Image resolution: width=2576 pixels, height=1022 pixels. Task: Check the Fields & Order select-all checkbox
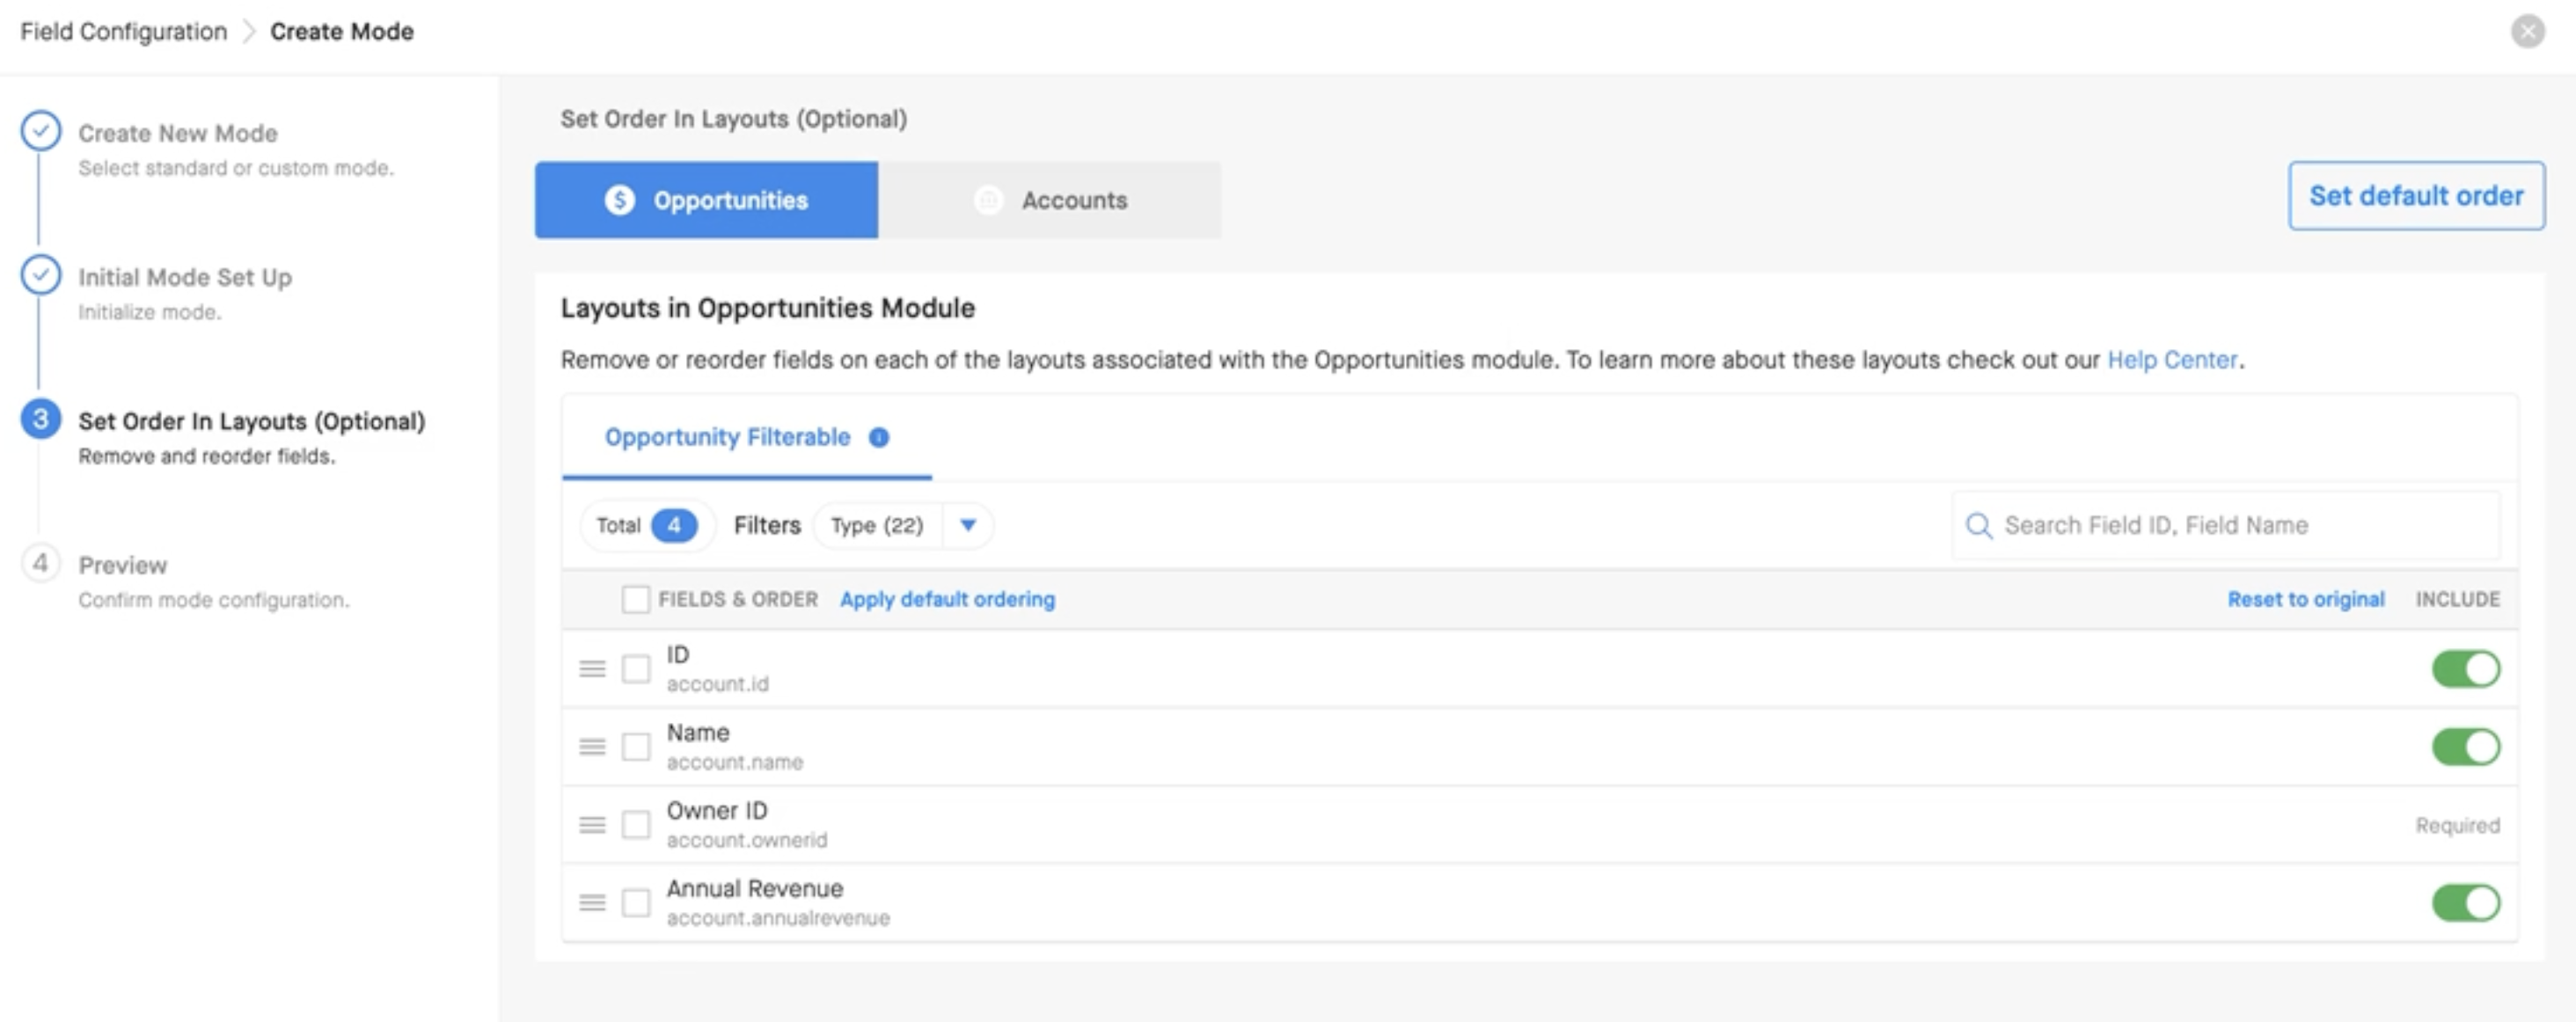point(635,599)
